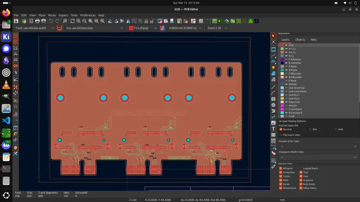The height and width of the screenshot is (202, 360).
Task: Toggle auto track width icon next to track dropdown
Action: coord(59,28)
